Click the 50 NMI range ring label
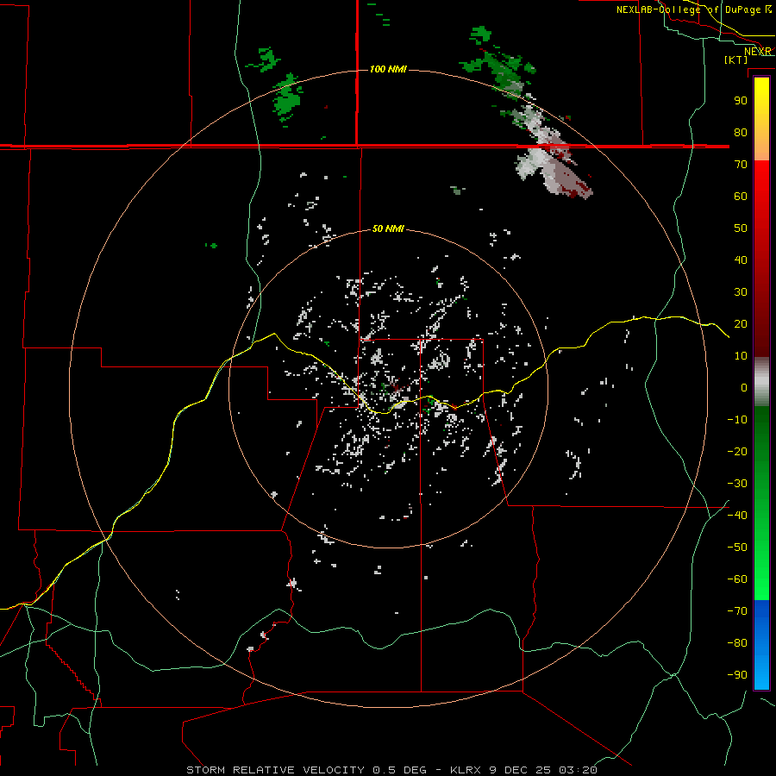Viewport: 776px width, 776px height. [x=388, y=228]
